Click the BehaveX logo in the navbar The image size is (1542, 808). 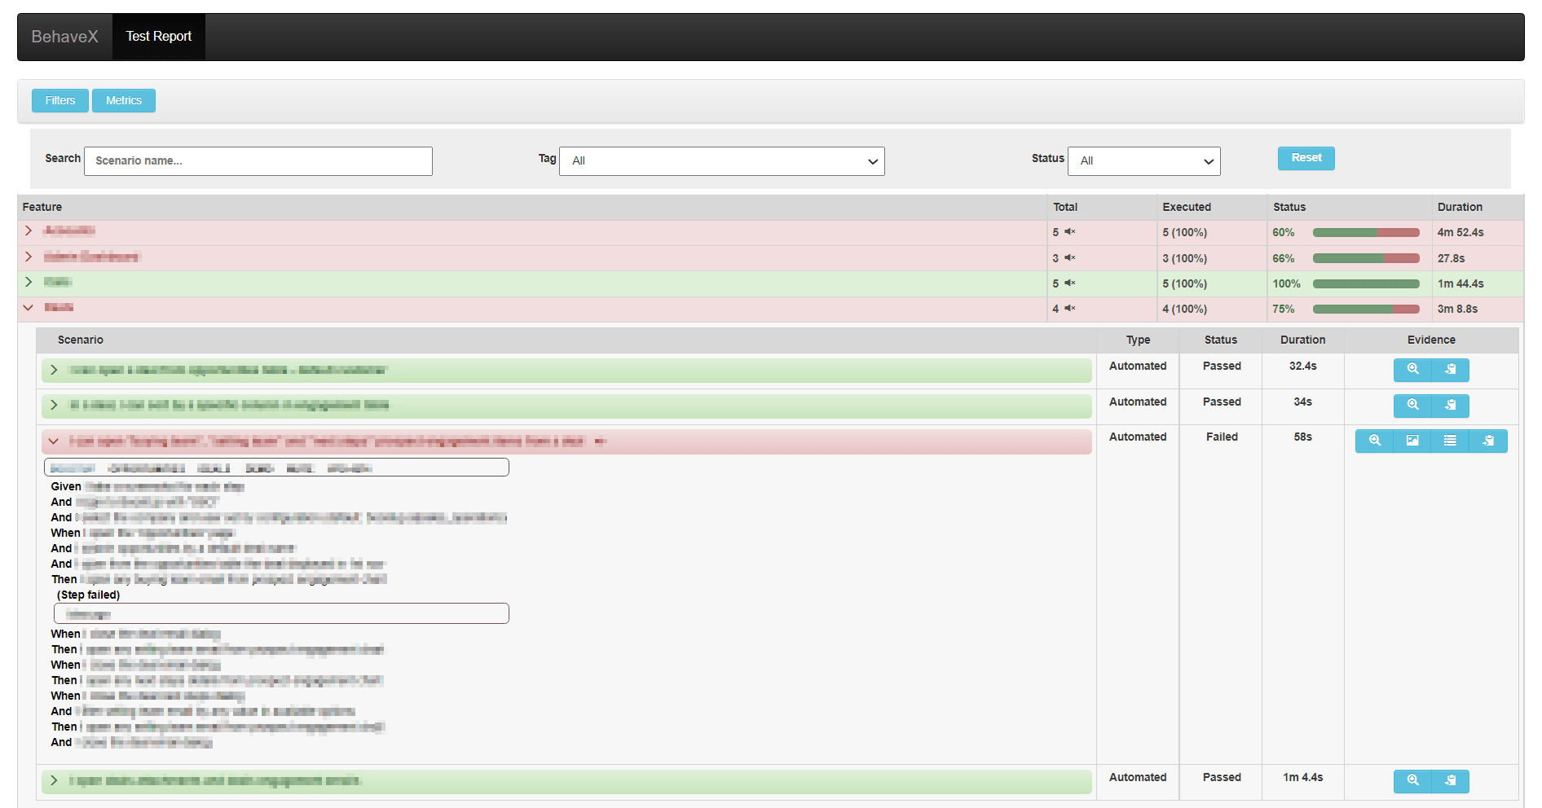[x=64, y=36]
